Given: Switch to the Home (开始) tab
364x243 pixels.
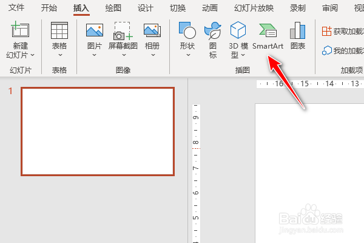Looking at the screenshot, I should pos(49,8).
